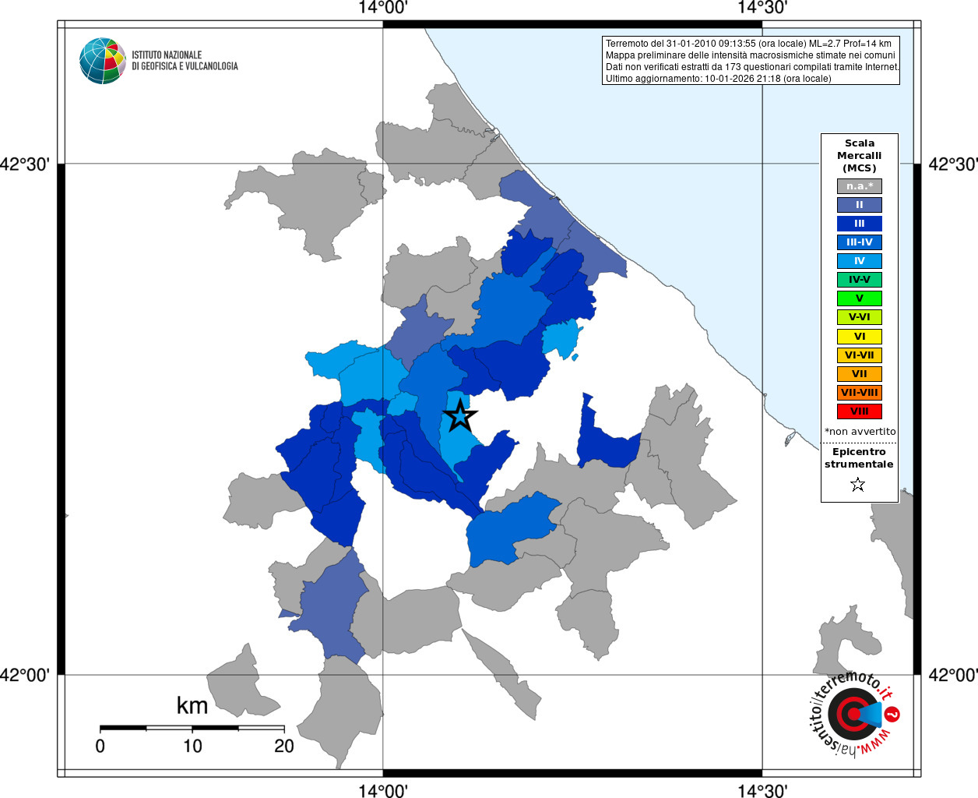This screenshot has height=798, width=978.
Task: Click the right 42°00' latitude label
Action: point(953,675)
